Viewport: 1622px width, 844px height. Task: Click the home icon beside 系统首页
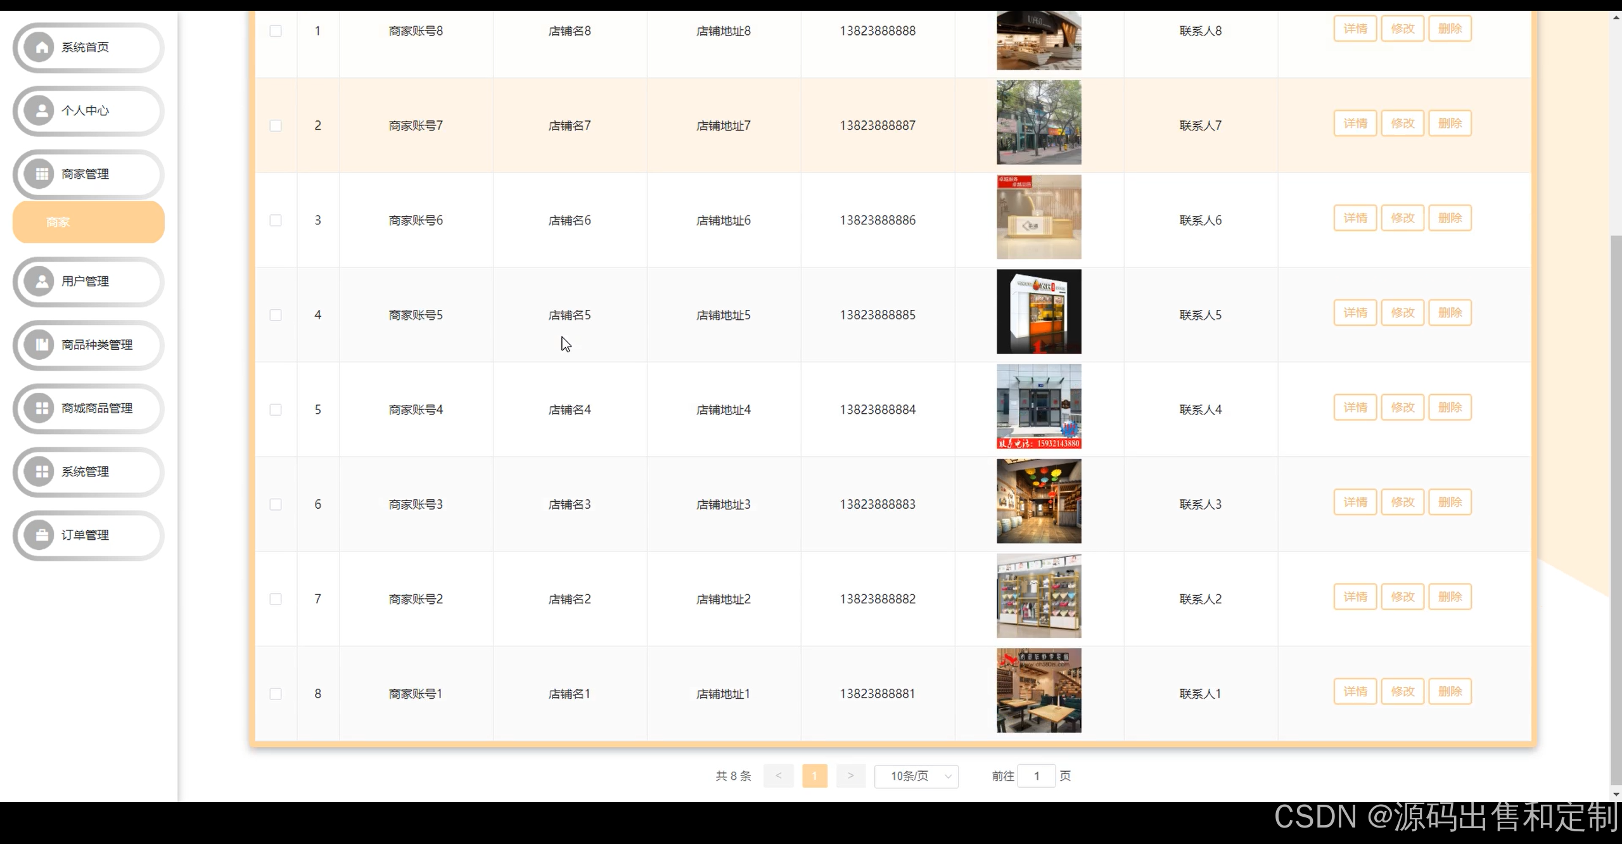(41, 48)
